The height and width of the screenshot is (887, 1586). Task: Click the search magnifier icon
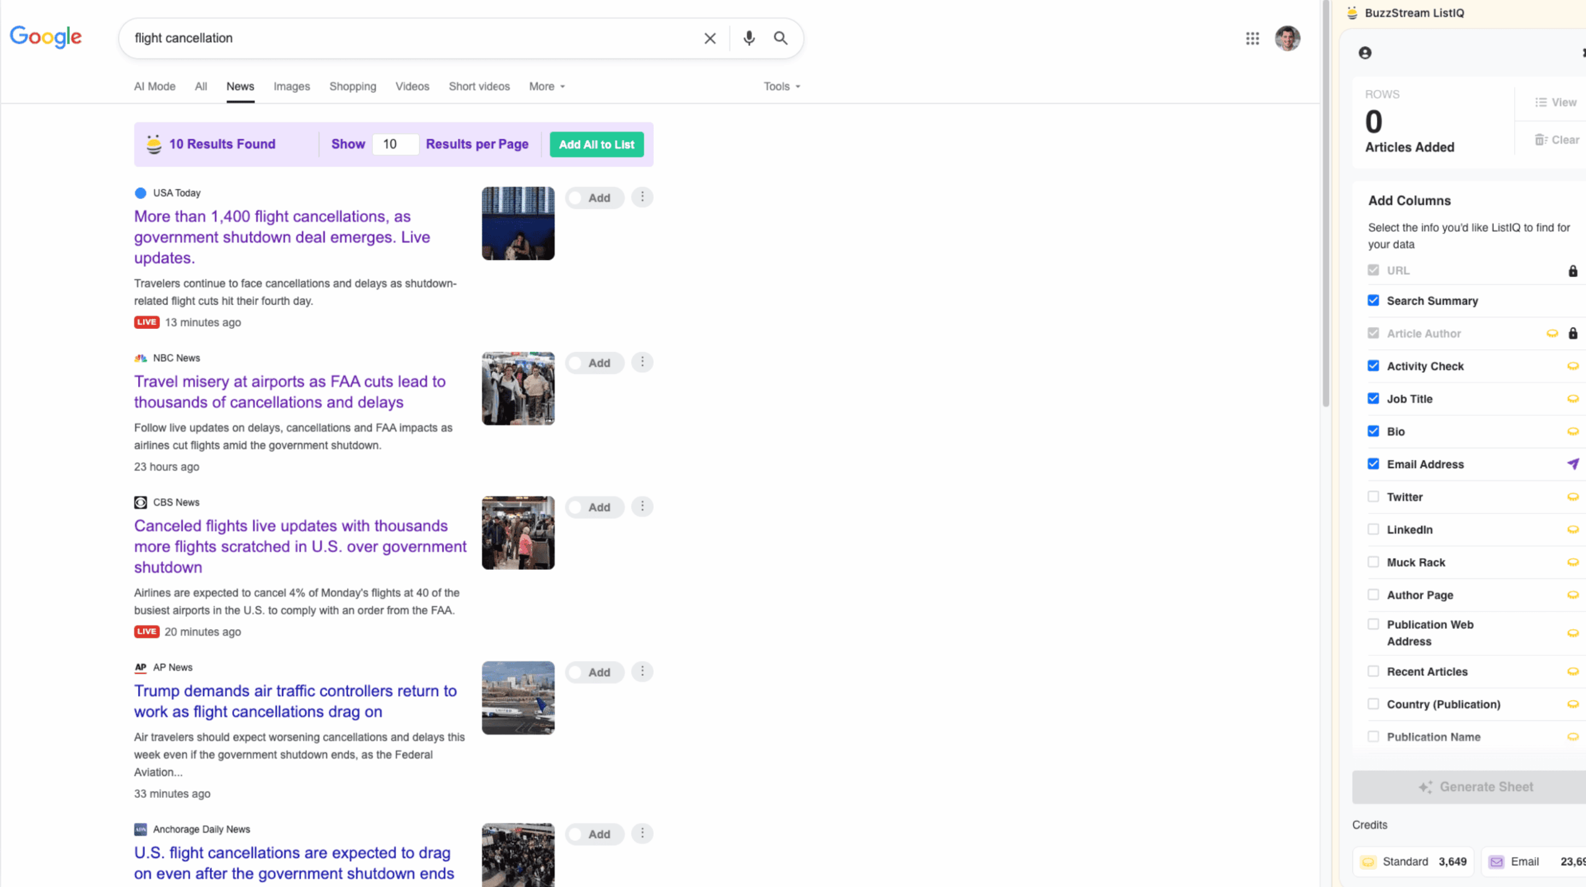pos(781,38)
